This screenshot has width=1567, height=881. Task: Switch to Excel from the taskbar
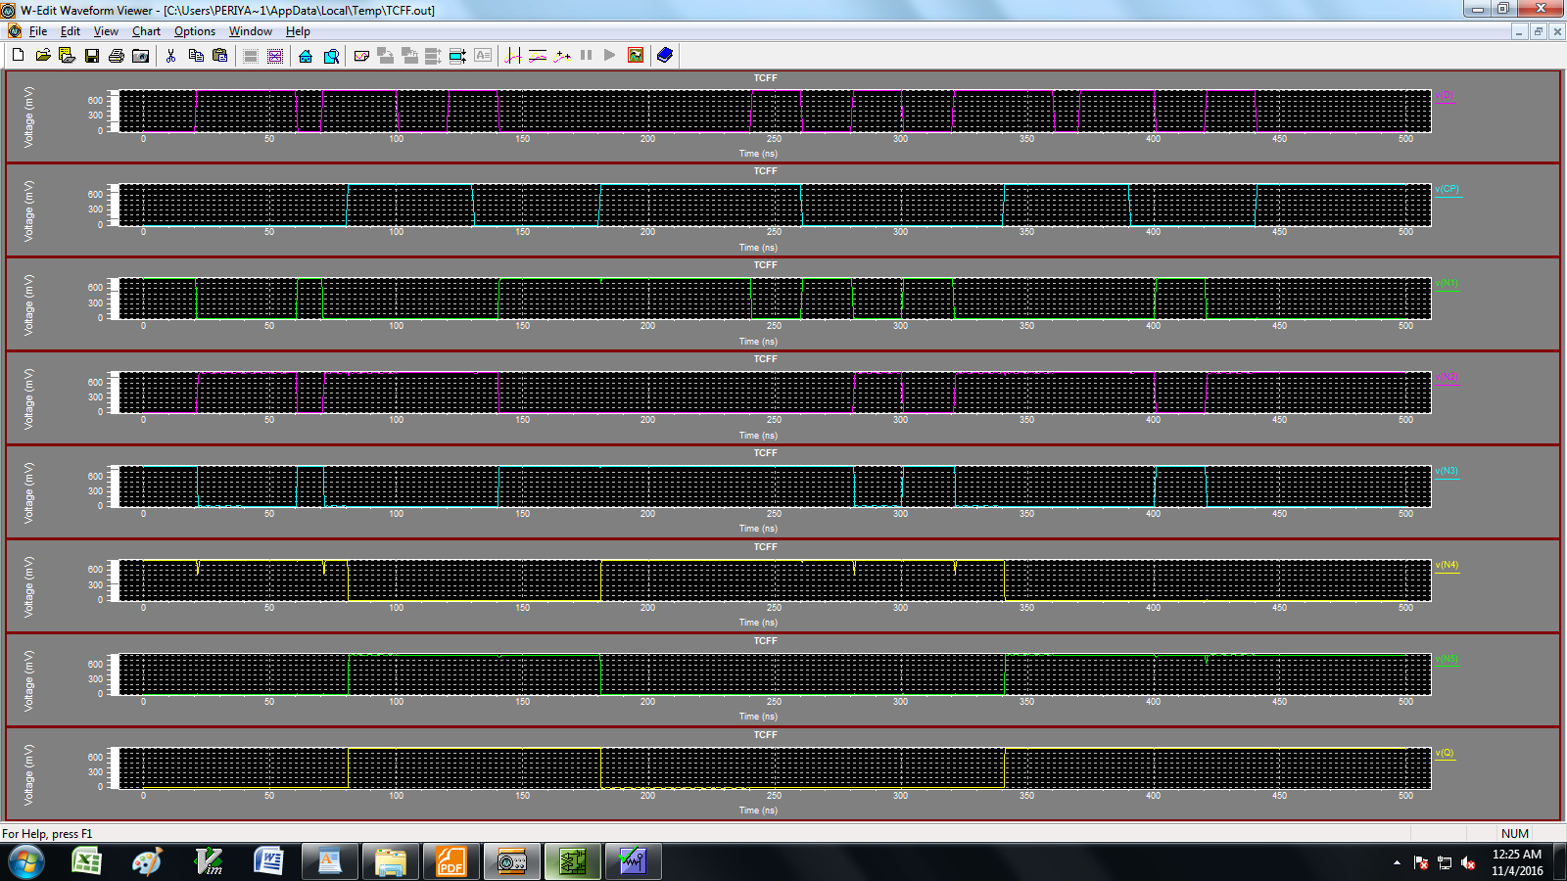coord(86,861)
